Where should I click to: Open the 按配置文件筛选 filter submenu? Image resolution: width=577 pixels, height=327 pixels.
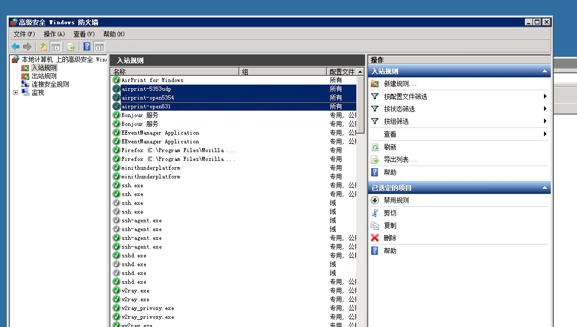405,96
